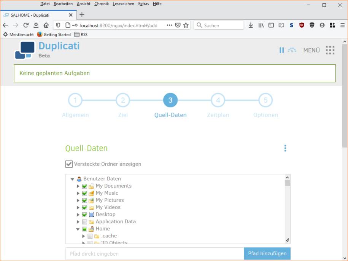Open the Firefox home page icon
This screenshot has width=348, height=261.
click(46, 25)
